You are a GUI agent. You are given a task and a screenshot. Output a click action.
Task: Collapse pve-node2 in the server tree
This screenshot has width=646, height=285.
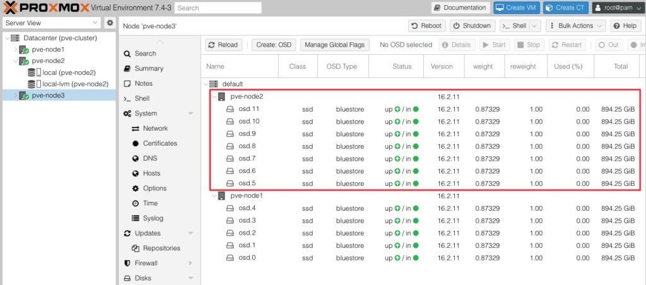coord(16,61)
